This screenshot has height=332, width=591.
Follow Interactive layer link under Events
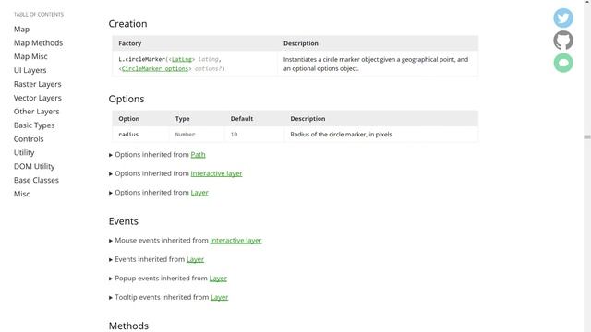[235, 240]
